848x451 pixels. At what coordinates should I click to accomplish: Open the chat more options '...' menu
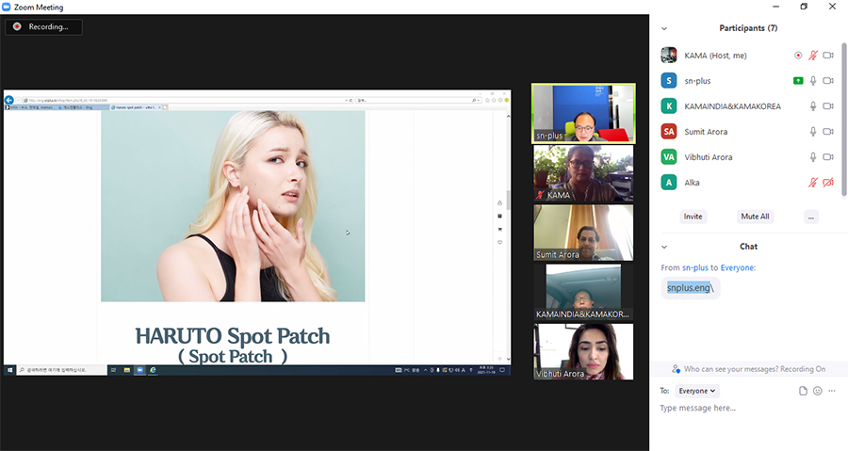pos(832,391)
